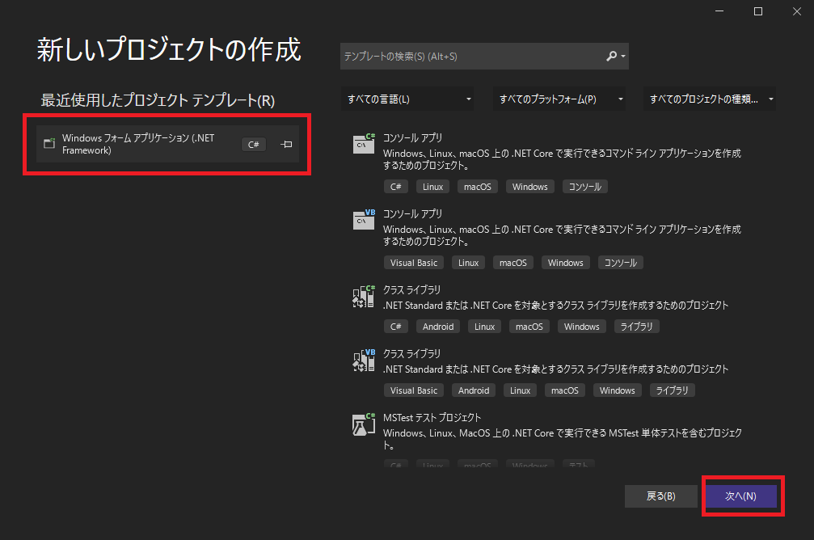814x540 pixels.
Task: Click the 次へ(N) button
Action: (740, 496)
